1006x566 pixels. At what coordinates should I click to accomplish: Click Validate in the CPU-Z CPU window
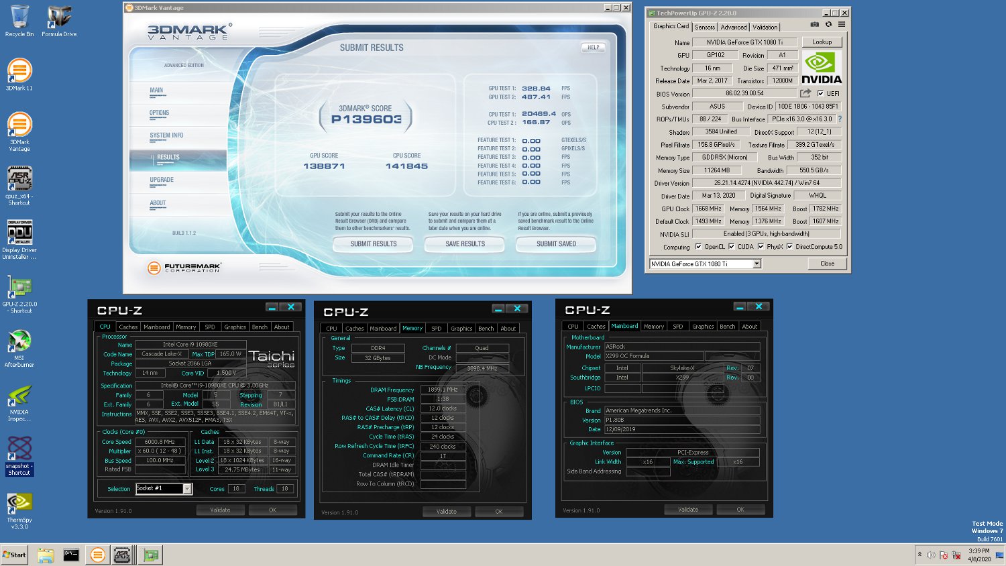coord(220,510)
